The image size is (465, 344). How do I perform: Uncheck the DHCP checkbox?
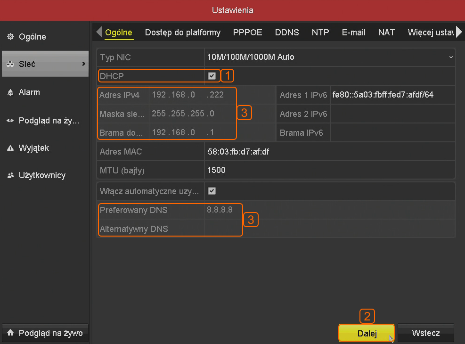[x=212, y=75]
